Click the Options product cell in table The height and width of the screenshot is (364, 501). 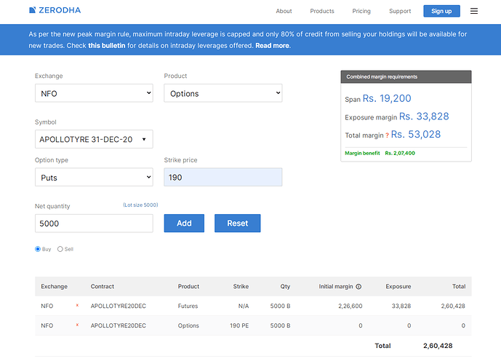(188, 325)
